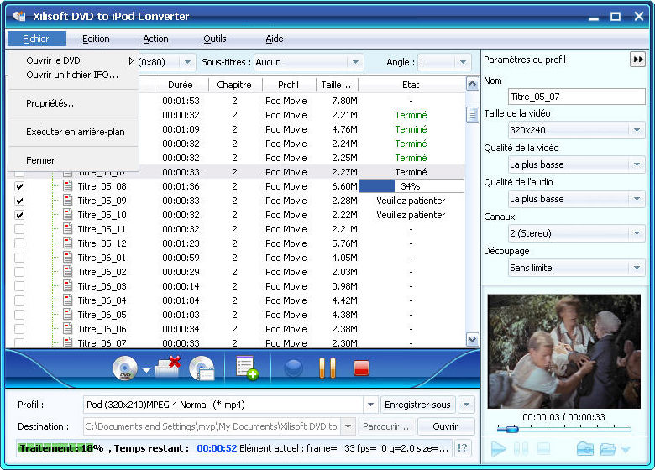Check the Titre_06_01 checkbox
Image resolution: width=655 pixels, height=470 pixels.
19,258
